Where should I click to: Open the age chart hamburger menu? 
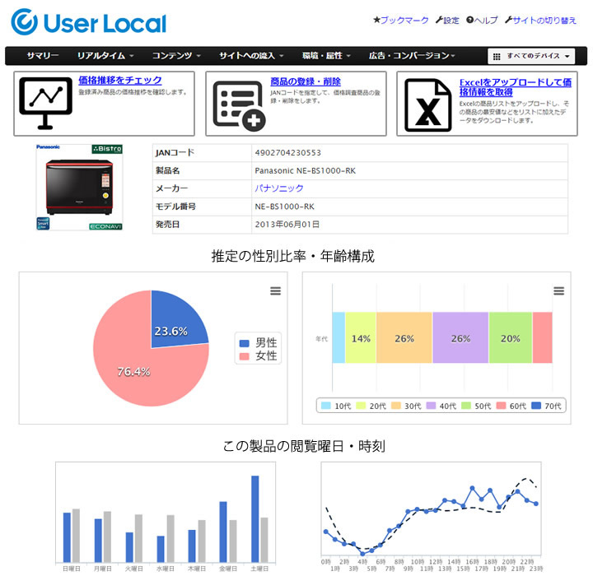pos(558,290)
